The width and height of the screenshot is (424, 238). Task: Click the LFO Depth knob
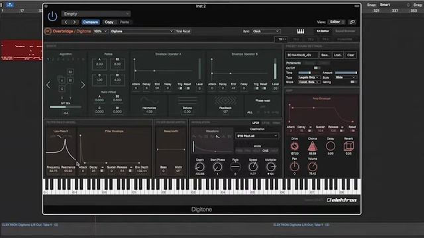(200, 167)
